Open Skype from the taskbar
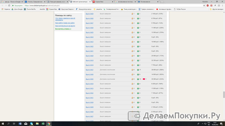The image size is (225, 126). [31, 124]
